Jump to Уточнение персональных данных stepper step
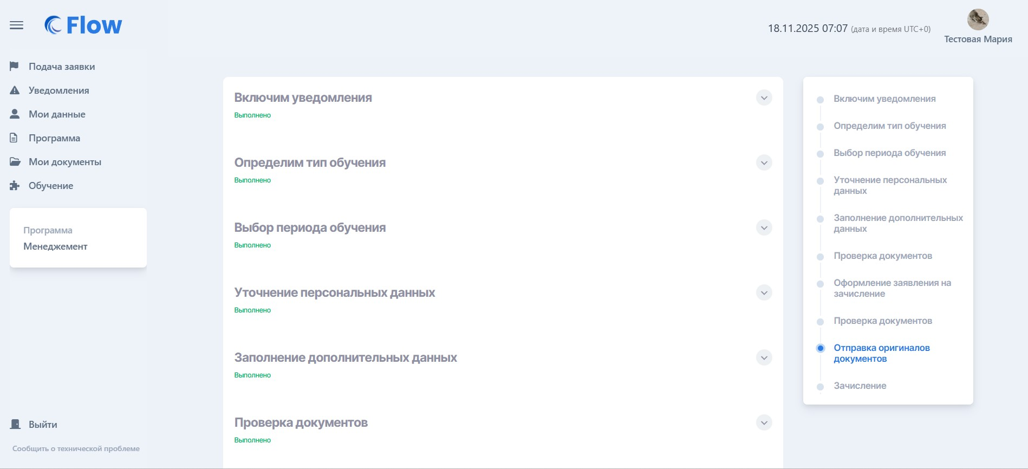This screenshot has width=1028, height=469. pos(890,186)
